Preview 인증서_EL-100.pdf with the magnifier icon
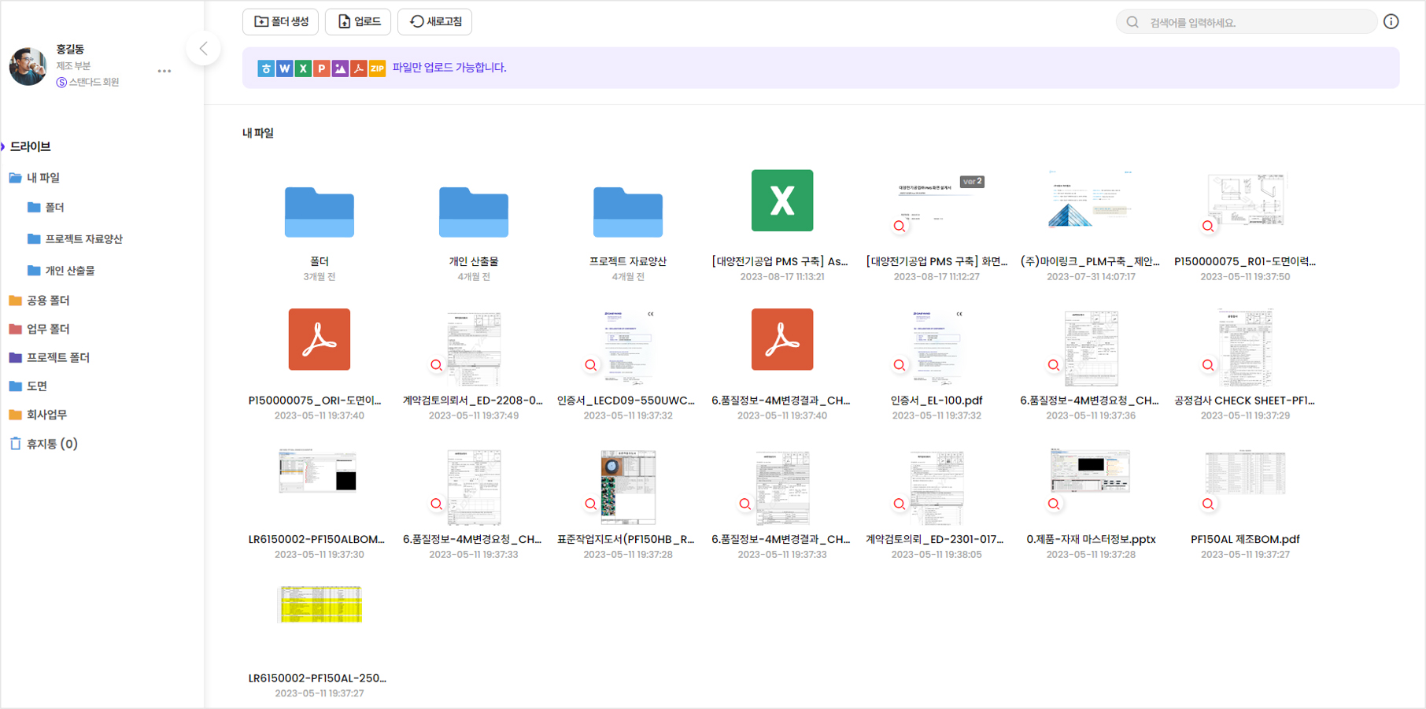Viewport: 1426px width, 709px height. click(x=900, y=365)
